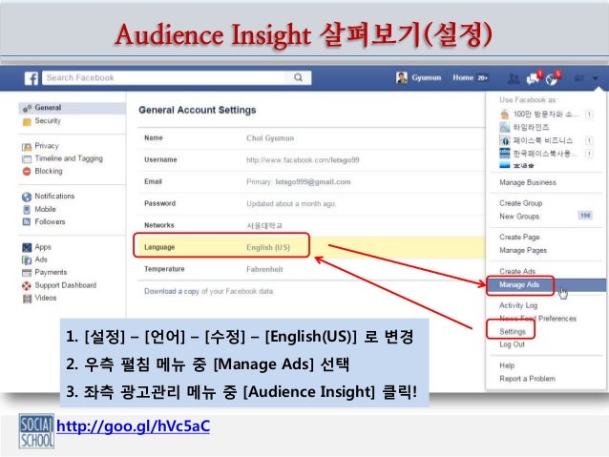Edit the Password row
Image resolution: width=609 pixels, height=457 pixels.
tap(311, 203)
